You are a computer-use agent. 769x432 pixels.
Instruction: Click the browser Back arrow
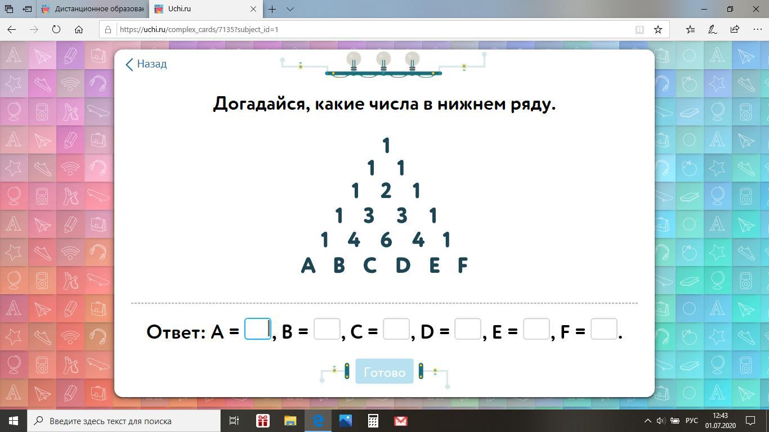(x=12, y=29)
